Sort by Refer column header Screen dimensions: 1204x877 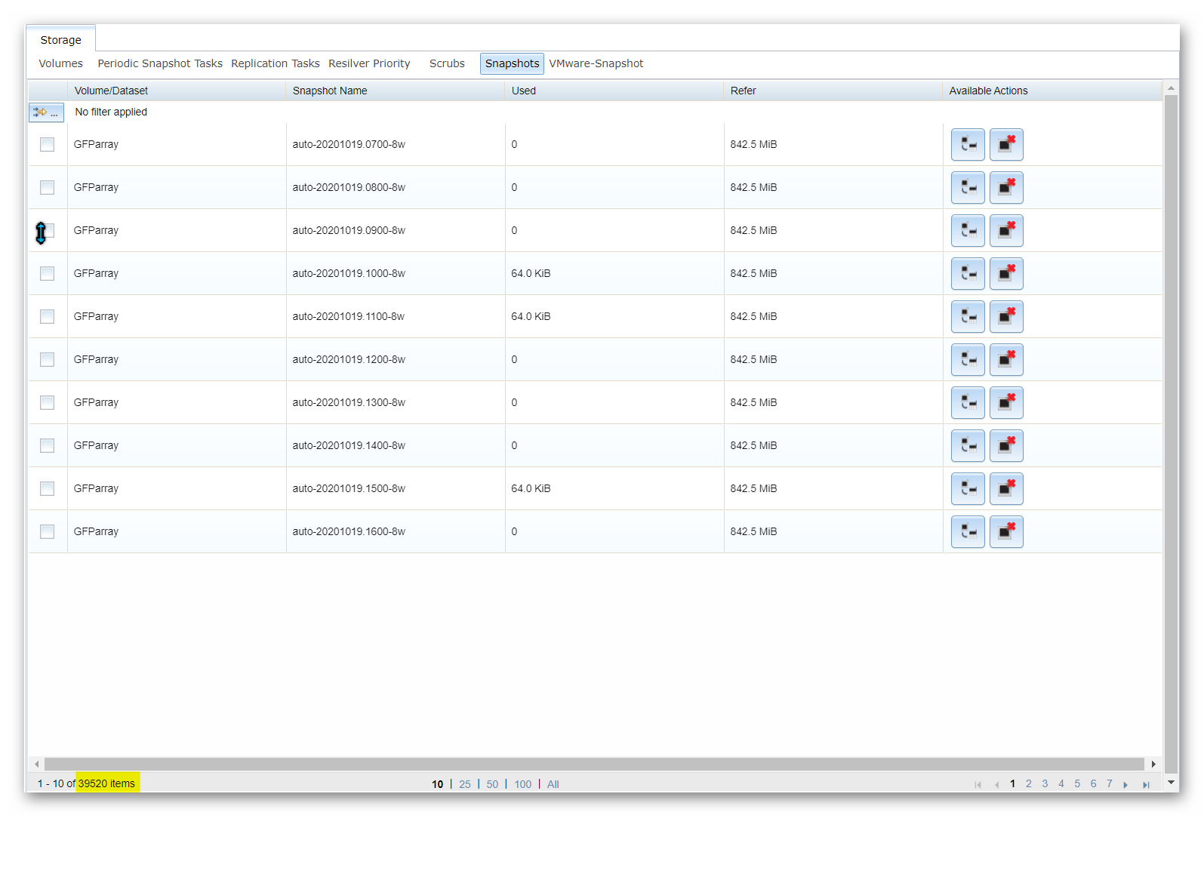click(833, 91)
